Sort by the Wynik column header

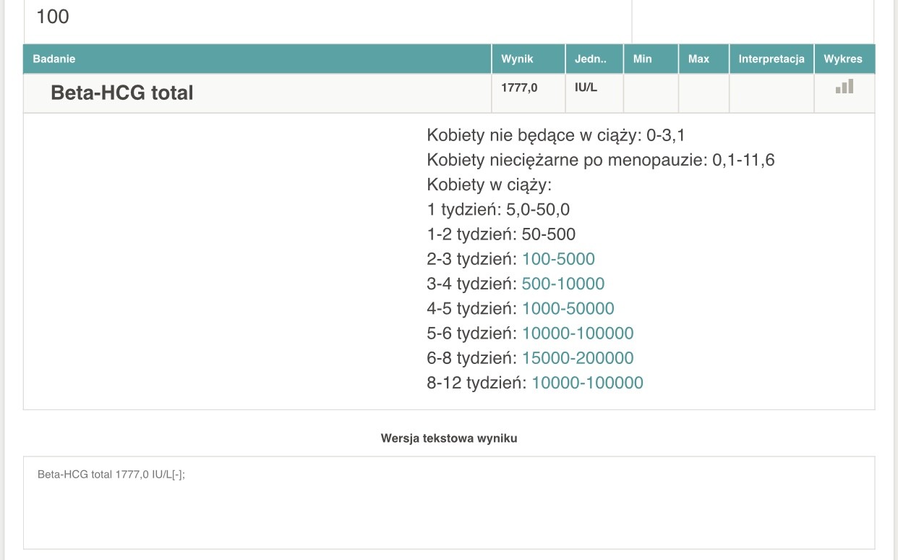516,59
